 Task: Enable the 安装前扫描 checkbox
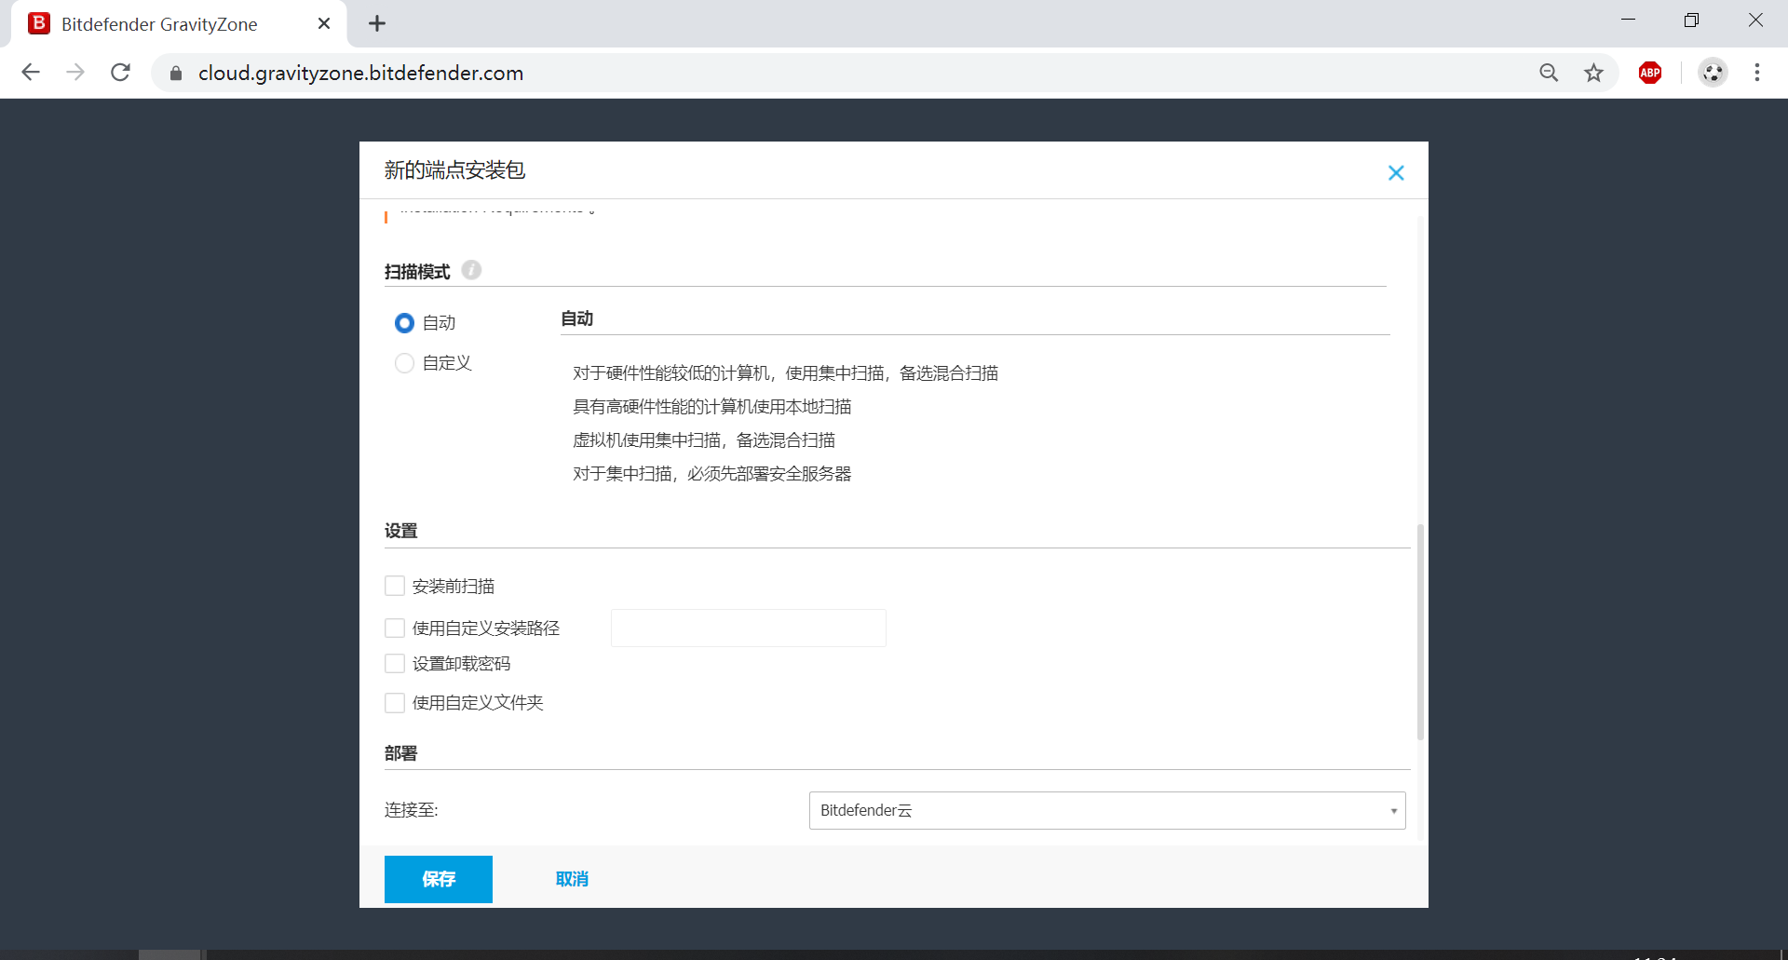(x=395, y=586)
